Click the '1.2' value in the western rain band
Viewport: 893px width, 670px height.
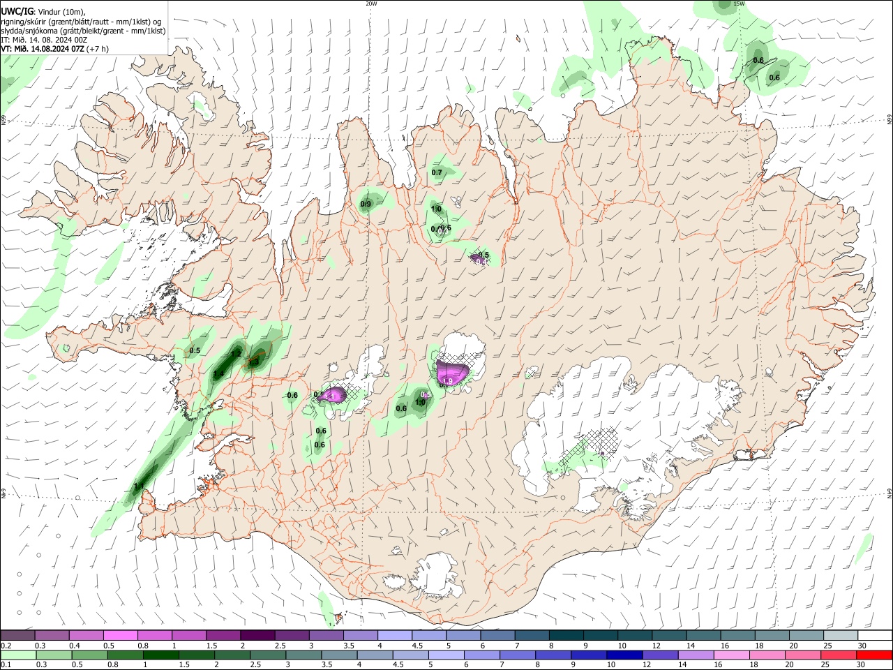click(x=236, y=355)
